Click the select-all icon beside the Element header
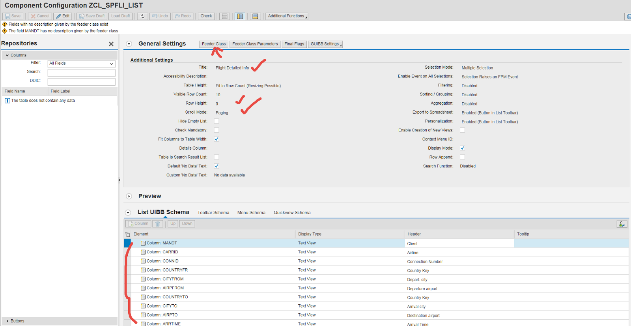631x326 pixels. tap(127, 234)
